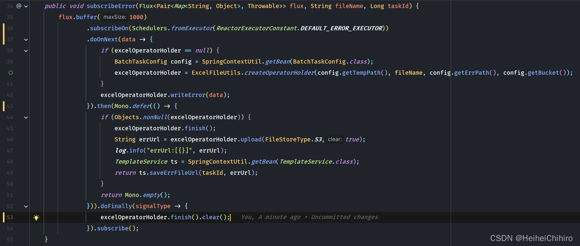Click the 'You, A minute ago' blame annotation

[309, 217]
